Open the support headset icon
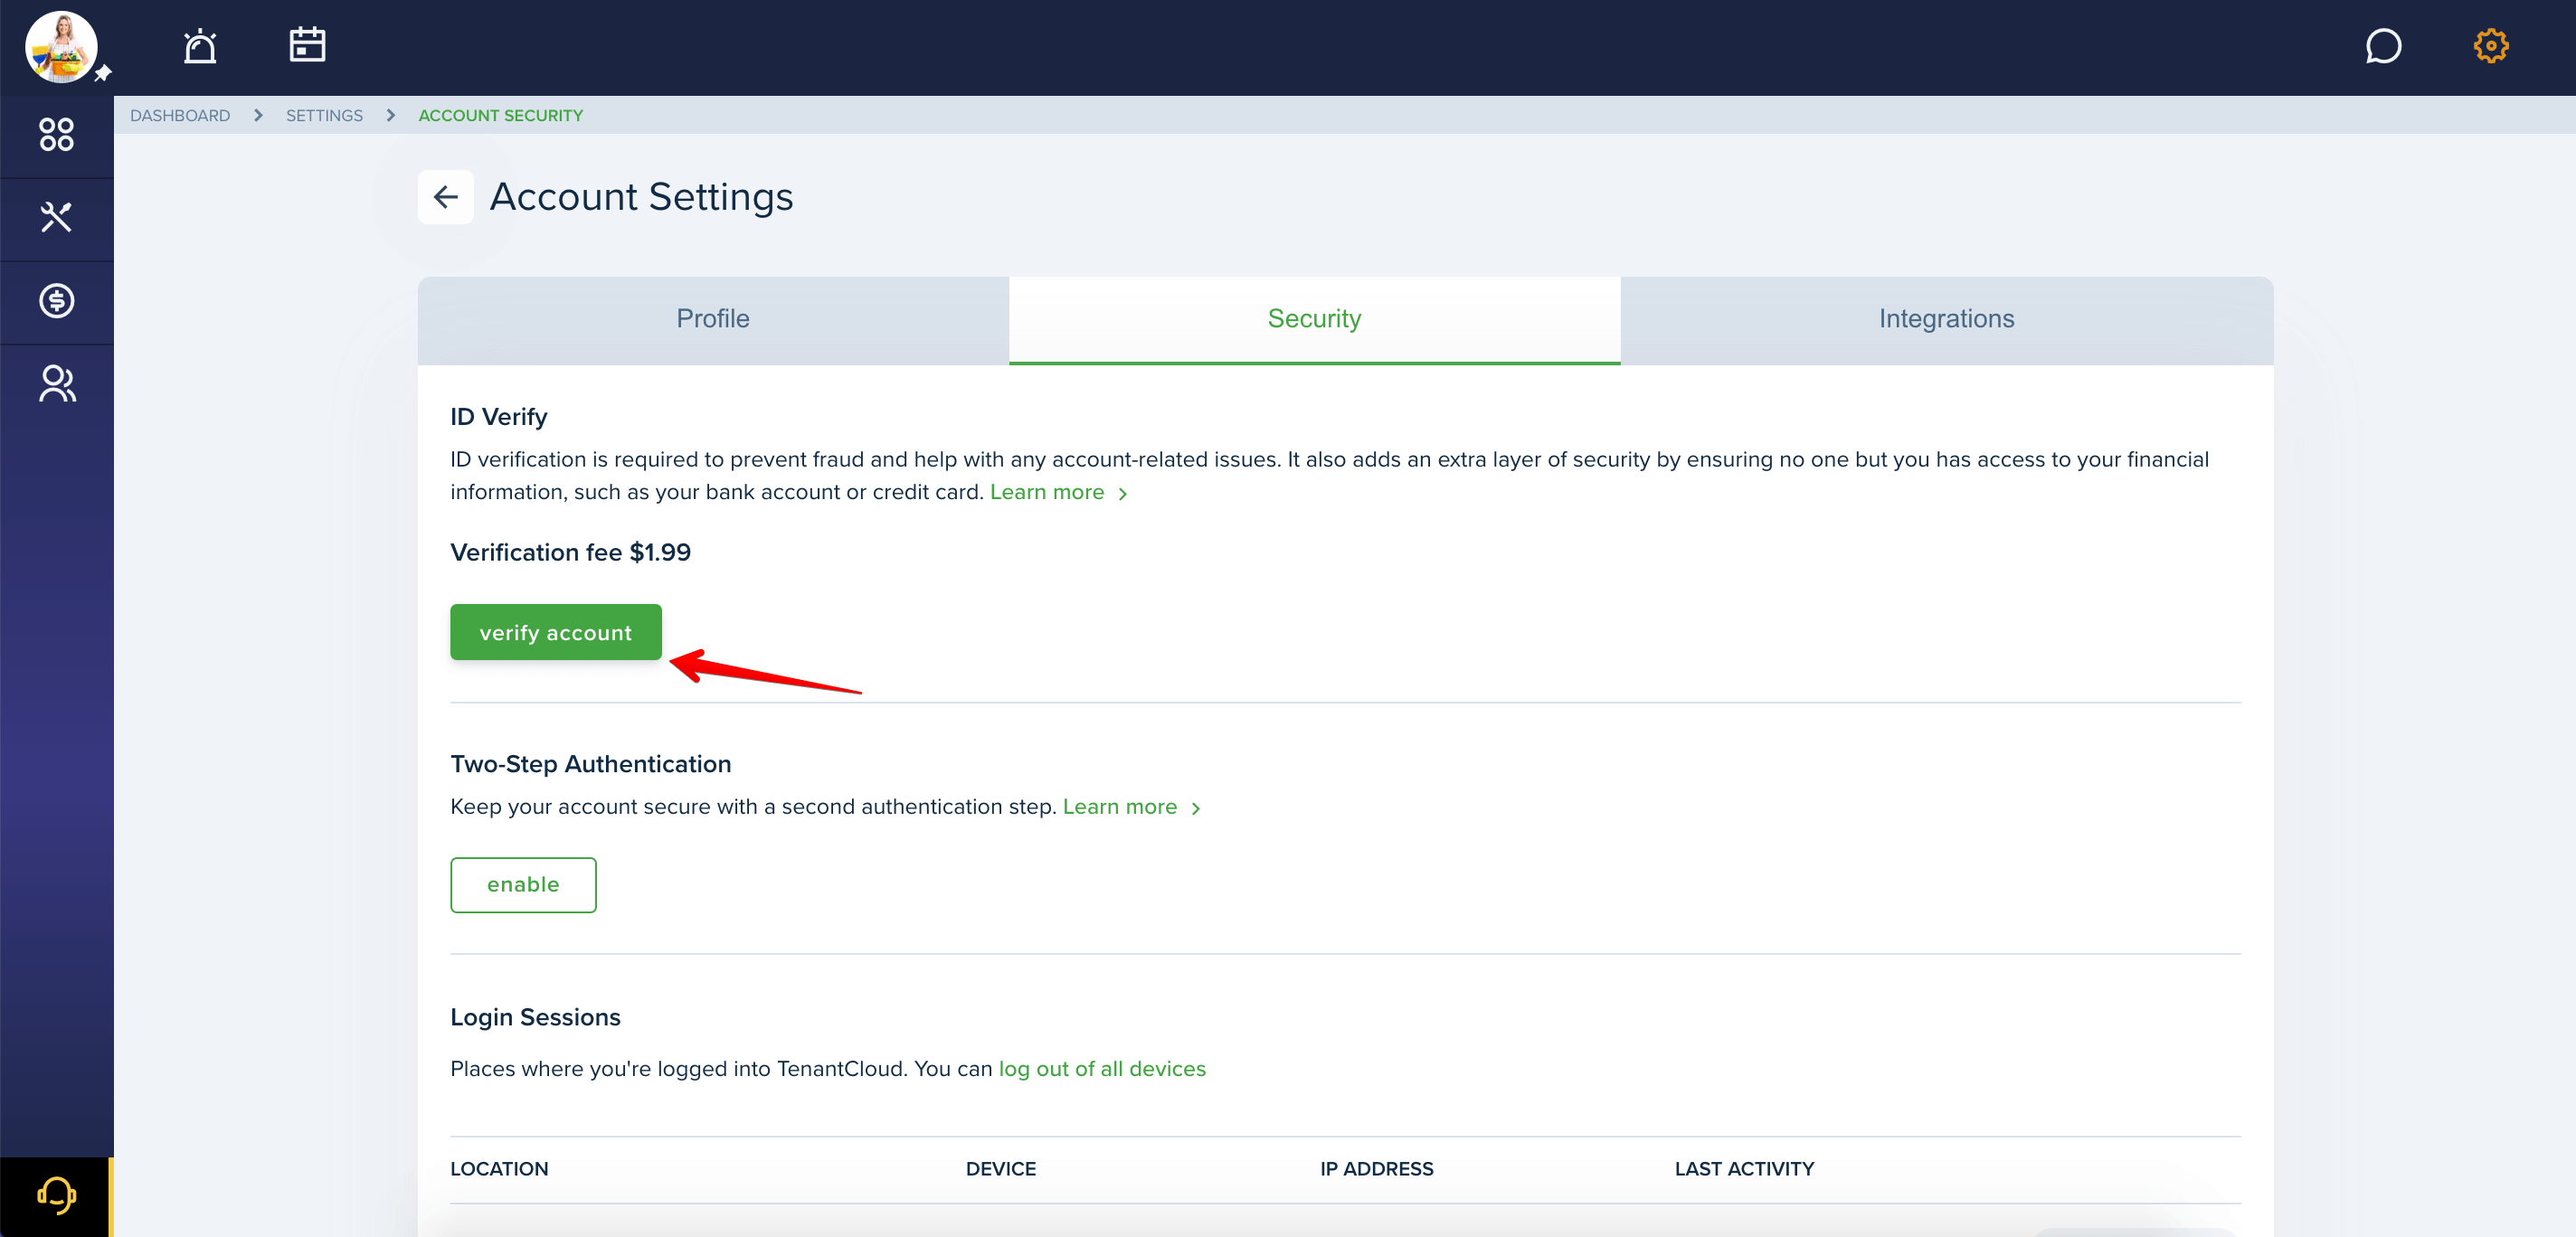Screen dimensions: 2576x1237 [x=57, y=1195]
